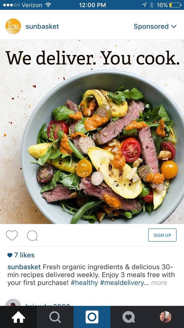184x328 pixels.
Task: Expand the Sponsored dropdown chevron
Action: [174, 26]
